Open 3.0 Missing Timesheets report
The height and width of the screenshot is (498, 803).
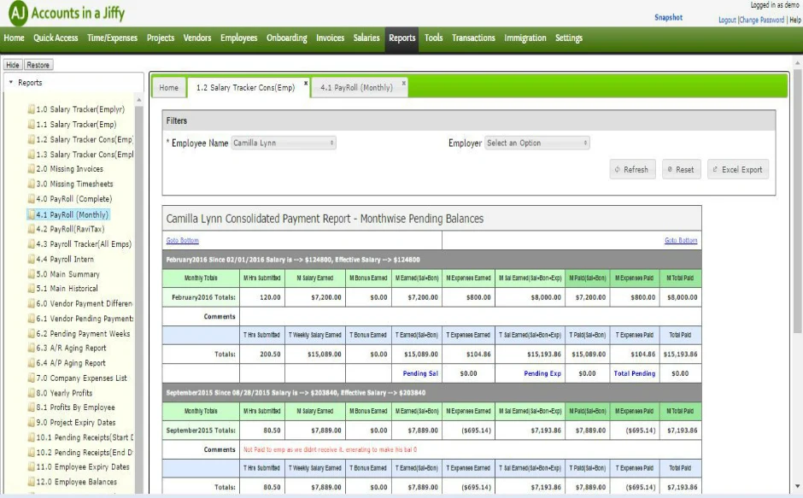75,184
